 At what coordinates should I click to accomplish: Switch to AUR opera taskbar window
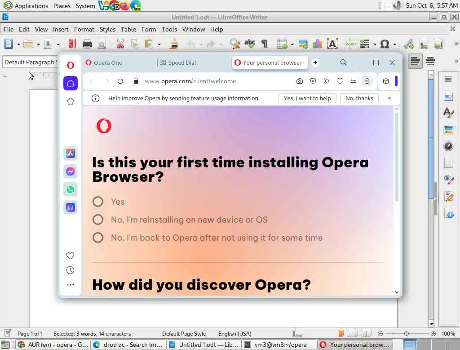(53, 345)
